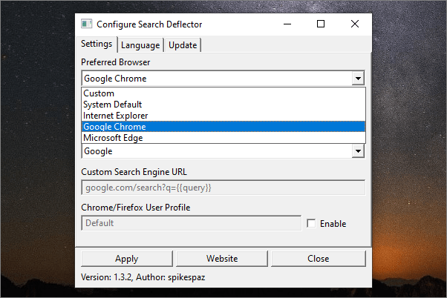Open the Website button link
447x298 pixels.
tap(222, 259)
